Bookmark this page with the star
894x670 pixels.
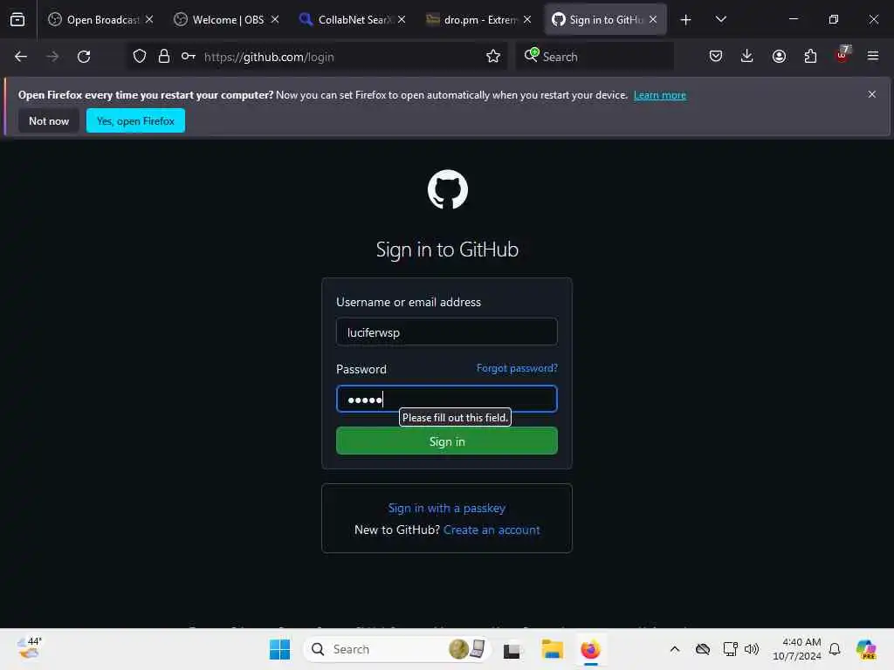point(493,57)
